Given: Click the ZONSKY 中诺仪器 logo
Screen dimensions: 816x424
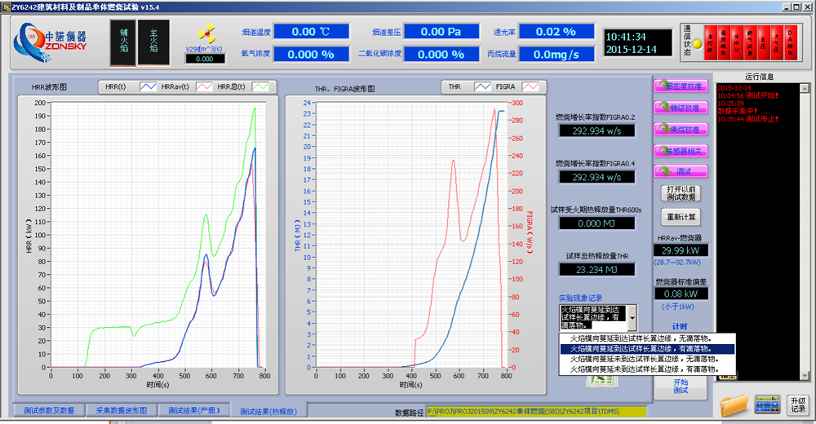Looking at the screenshot, I should (x=50, y=42).
